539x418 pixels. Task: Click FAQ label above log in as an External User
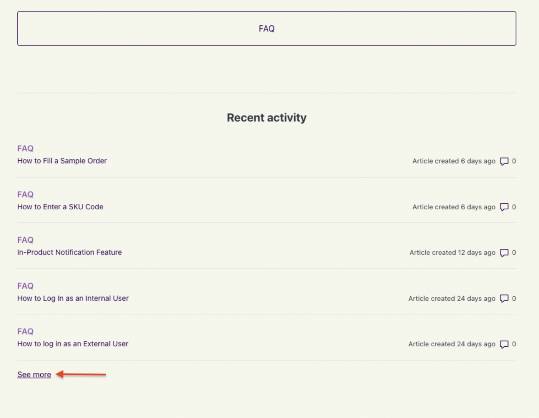pyautogui.click(x=25, y=331)
